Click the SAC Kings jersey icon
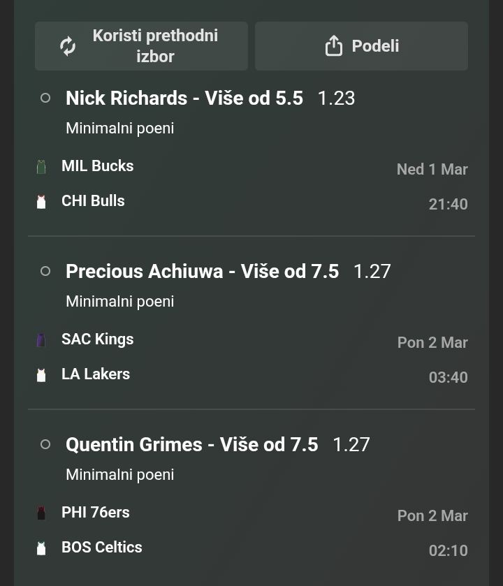The width and height of the screenshot is (503, 586). tap(41, 339)
